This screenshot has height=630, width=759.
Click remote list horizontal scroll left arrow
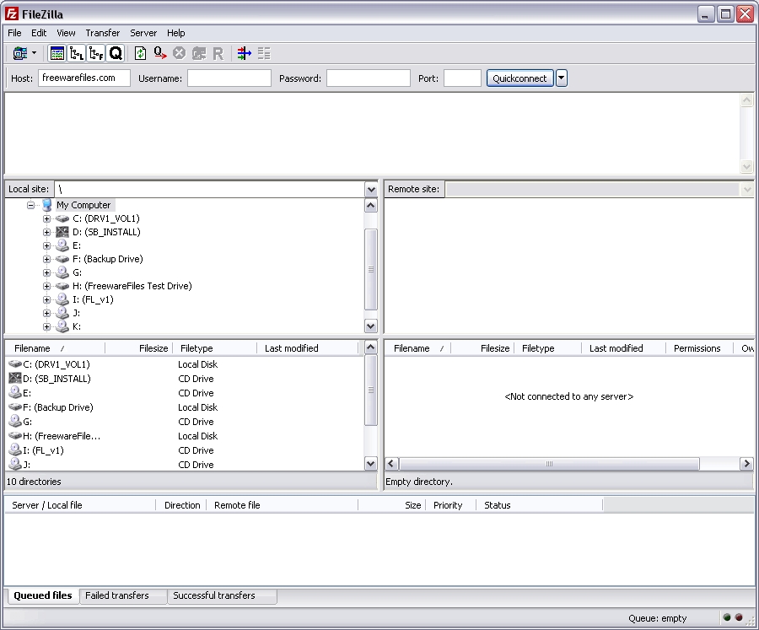pos(391,464)
